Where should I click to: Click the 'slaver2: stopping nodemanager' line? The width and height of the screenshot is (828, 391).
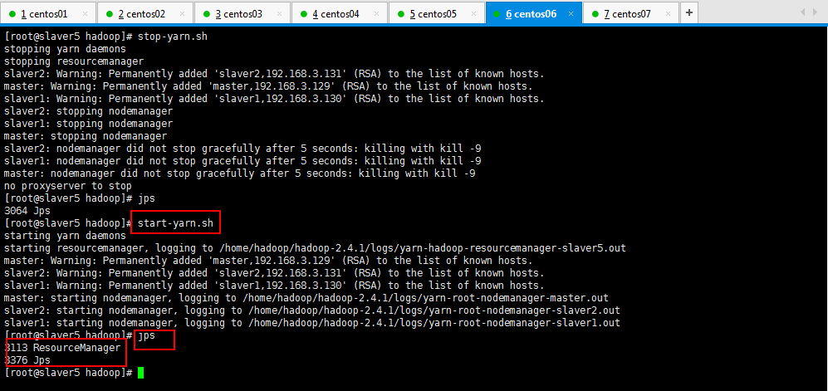coord(88,111)
